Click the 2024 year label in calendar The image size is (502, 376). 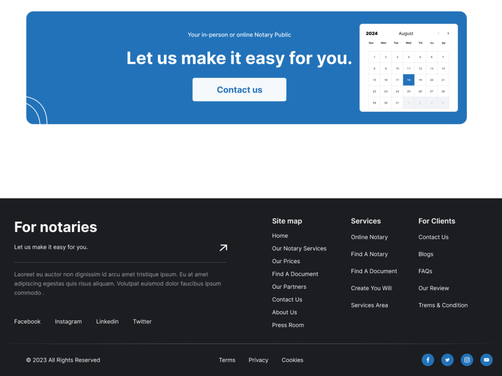371,33
